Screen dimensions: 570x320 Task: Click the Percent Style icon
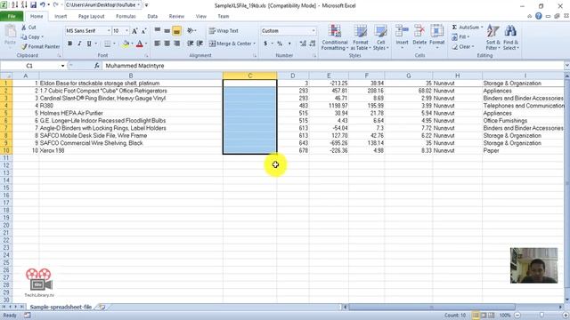[x=280, y=44]
